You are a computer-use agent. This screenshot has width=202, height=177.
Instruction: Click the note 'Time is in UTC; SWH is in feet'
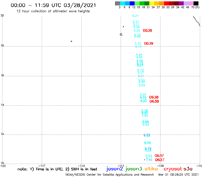pyautogui.click(x=57, y=169)
